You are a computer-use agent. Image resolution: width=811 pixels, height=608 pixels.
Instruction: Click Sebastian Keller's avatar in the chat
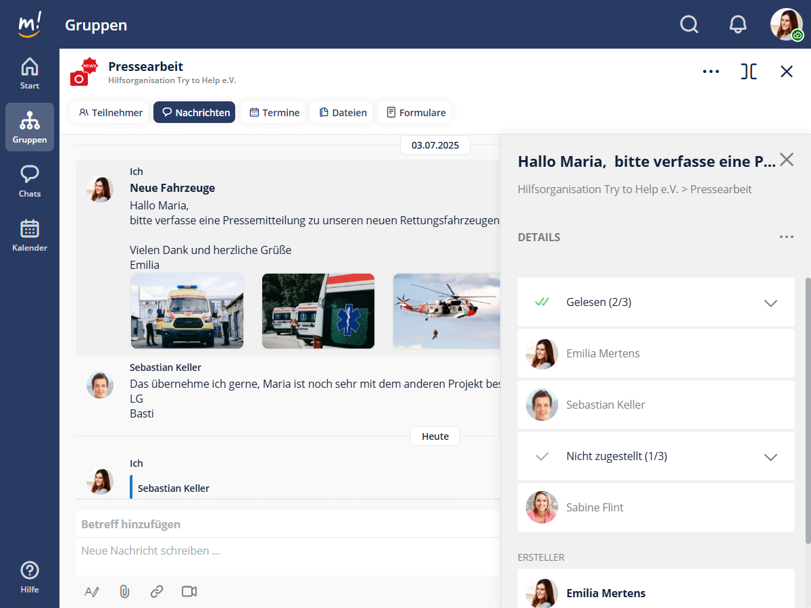pyautogui.click(x=100, y=384)
